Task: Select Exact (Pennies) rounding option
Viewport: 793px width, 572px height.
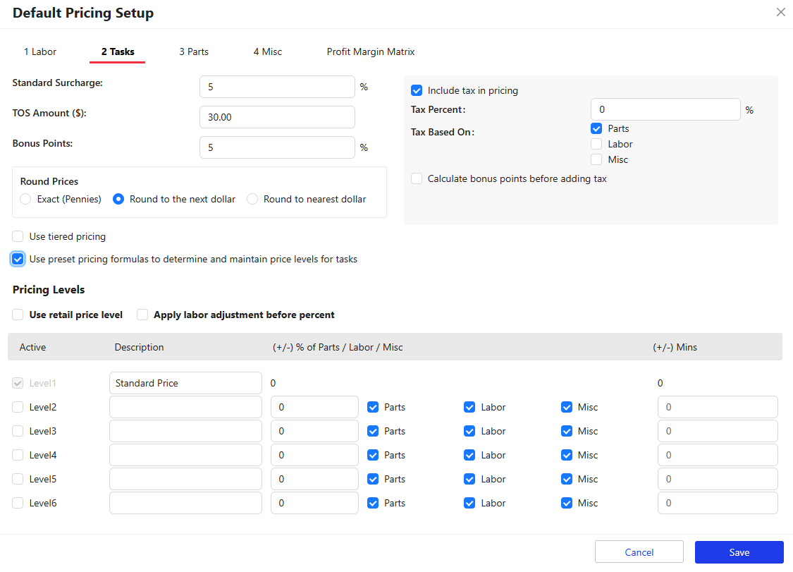Action: click(x=25, y=199)
